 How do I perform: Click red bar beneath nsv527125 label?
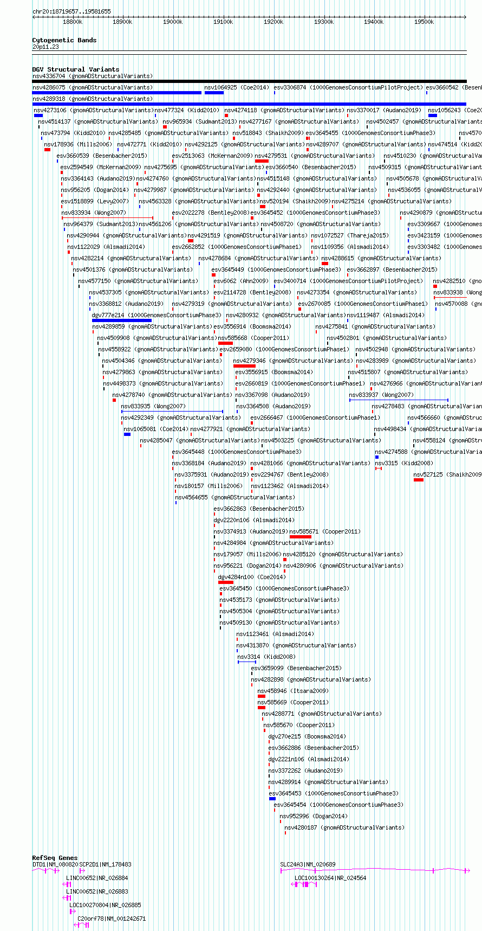419,480
